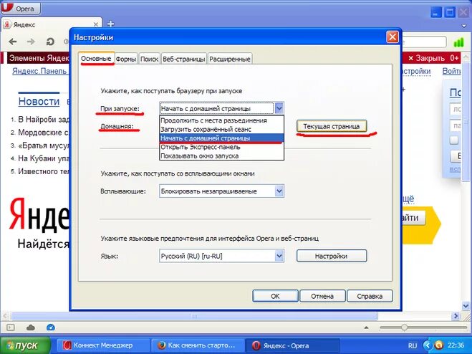Viewport: 472px width, 354px height.
Task: Switch to the Веб-страницы tab
Action: pyautogui.click(x=183, y=59)
